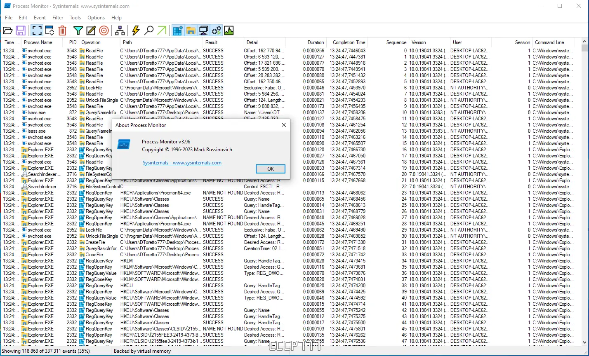Toggle Show Registry Activity
The image size is (589, 356).
pos(178,30)
